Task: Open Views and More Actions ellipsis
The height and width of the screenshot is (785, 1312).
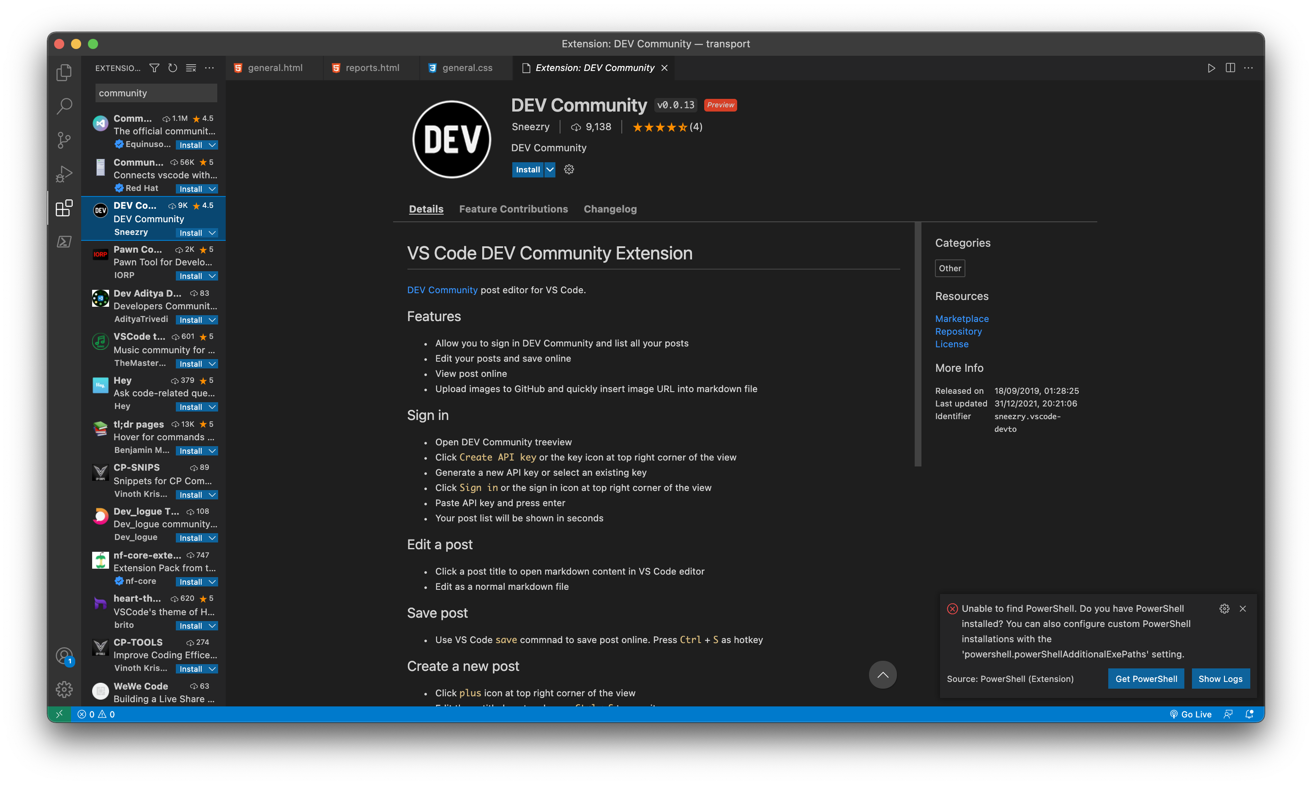Action: point(210,68)
